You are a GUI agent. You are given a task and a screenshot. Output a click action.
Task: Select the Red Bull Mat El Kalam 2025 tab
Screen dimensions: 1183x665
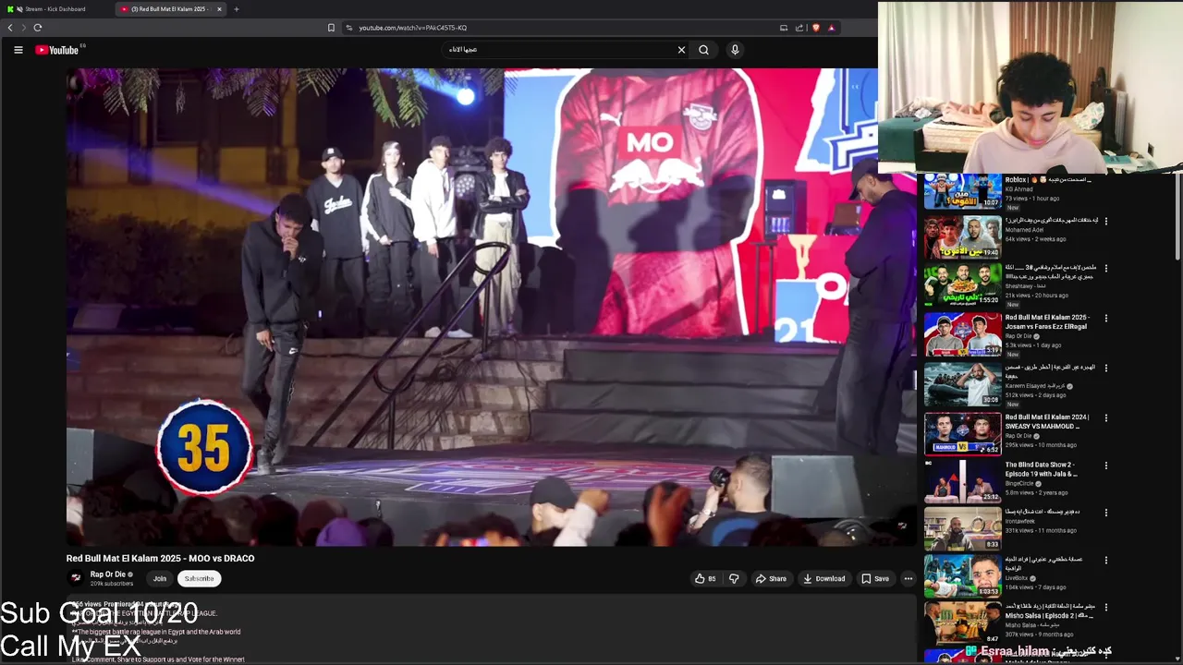point(168,9)
